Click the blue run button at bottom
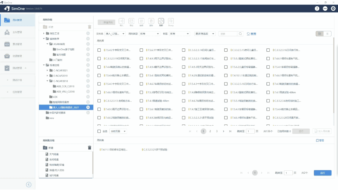This screenshot has height=190, width=338. click(323, 173)
